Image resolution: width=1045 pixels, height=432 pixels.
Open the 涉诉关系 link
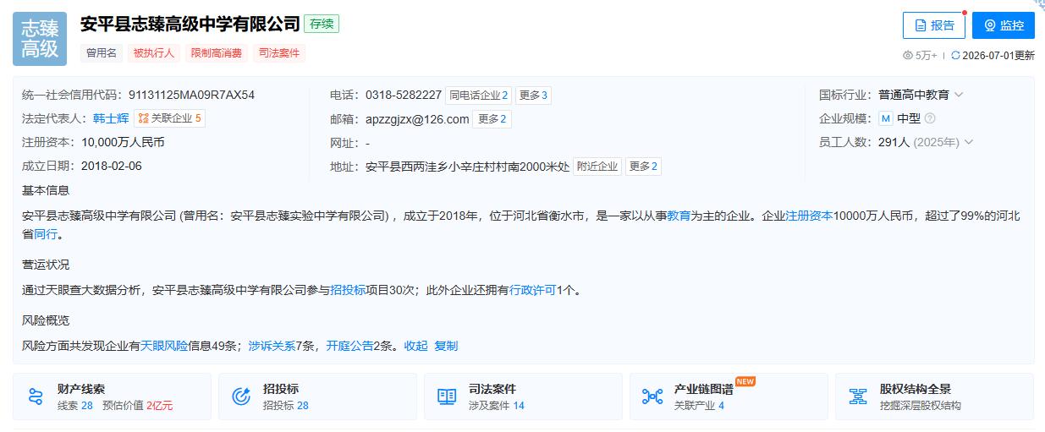272,346
